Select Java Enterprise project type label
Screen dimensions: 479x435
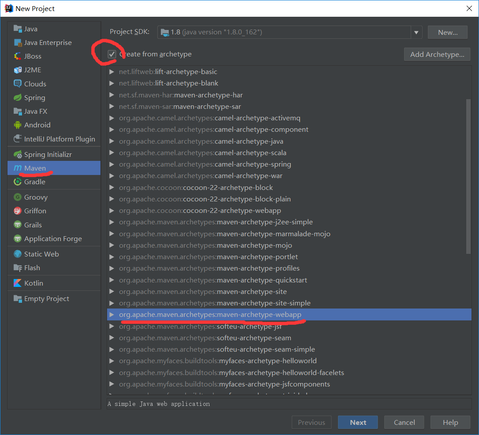[x=48, y=43]
